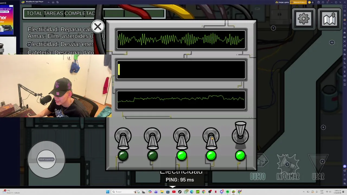Open BlueStacks hamburger menu

point(327,2)
